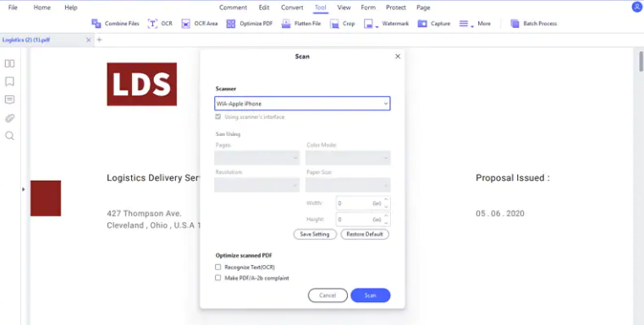Expand the Scanner WIA-Apple iPhone dropdown
Image resolution: width=644 pixels, height=325 pixels.
[302, 104]
